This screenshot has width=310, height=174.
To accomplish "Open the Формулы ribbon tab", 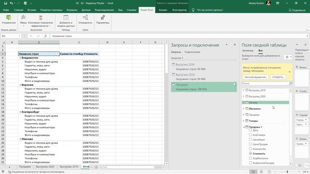I will [72, 10].
